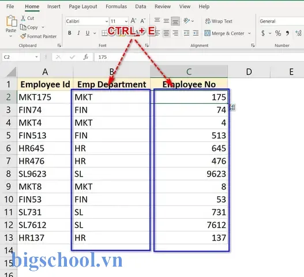Image resolution: width=304 pixels, height=277 pixels.
Task: Click Decrease Indent icon
Action: (186, 33)
